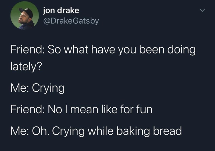The height and width of the screenshot is (151, 215).
Task: Click the word doing in the first line
Action: point(181,50)
